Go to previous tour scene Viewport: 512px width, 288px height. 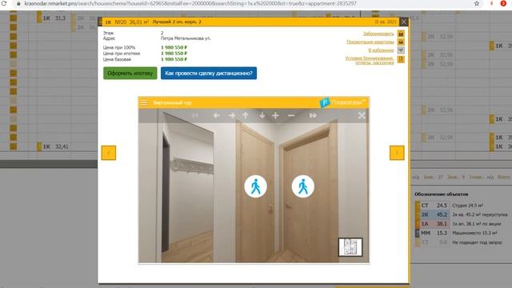click(195, 115)
